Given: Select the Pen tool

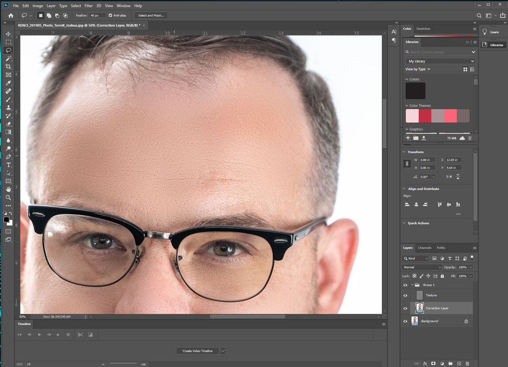Looking at the screenshot, I should [9, 156].
